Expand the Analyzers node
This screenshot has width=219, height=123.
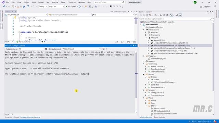[x=146, y=32]
